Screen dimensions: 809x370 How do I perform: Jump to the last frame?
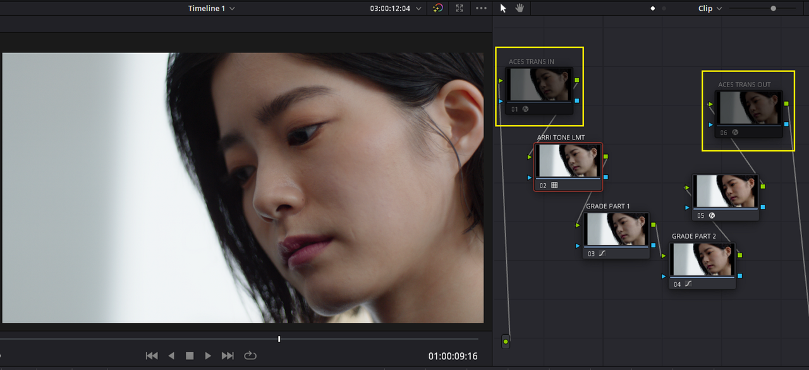(228, 355)
